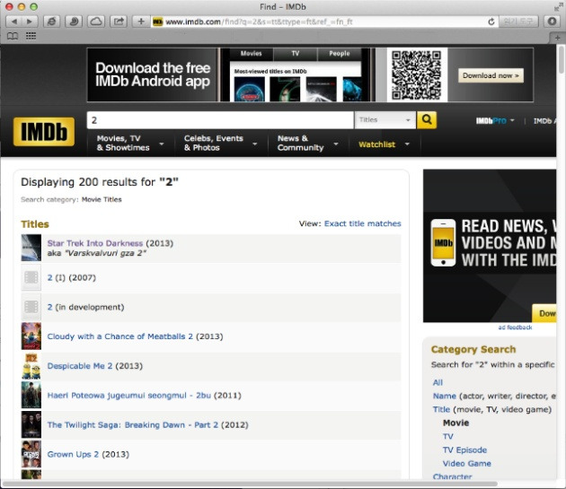
Task: Click the Safari Reader button
Action: (x=517, y=22)
